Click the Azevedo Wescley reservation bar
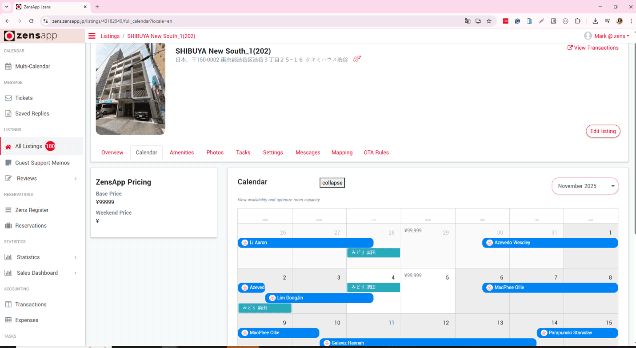 pos(550,243)
